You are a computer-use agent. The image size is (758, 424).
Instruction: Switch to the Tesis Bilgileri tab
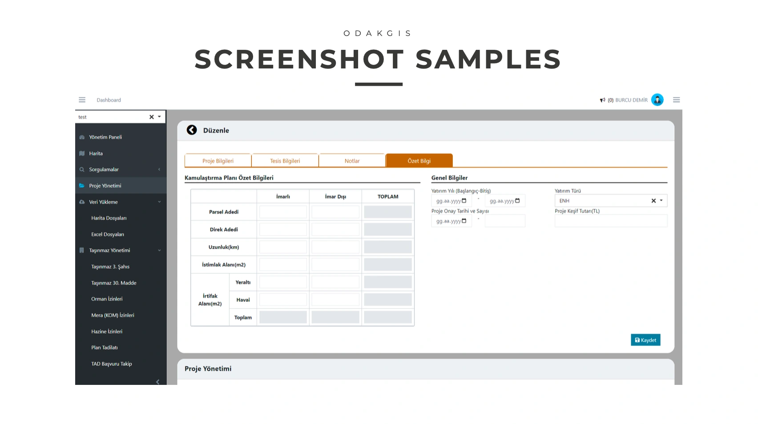285,161
